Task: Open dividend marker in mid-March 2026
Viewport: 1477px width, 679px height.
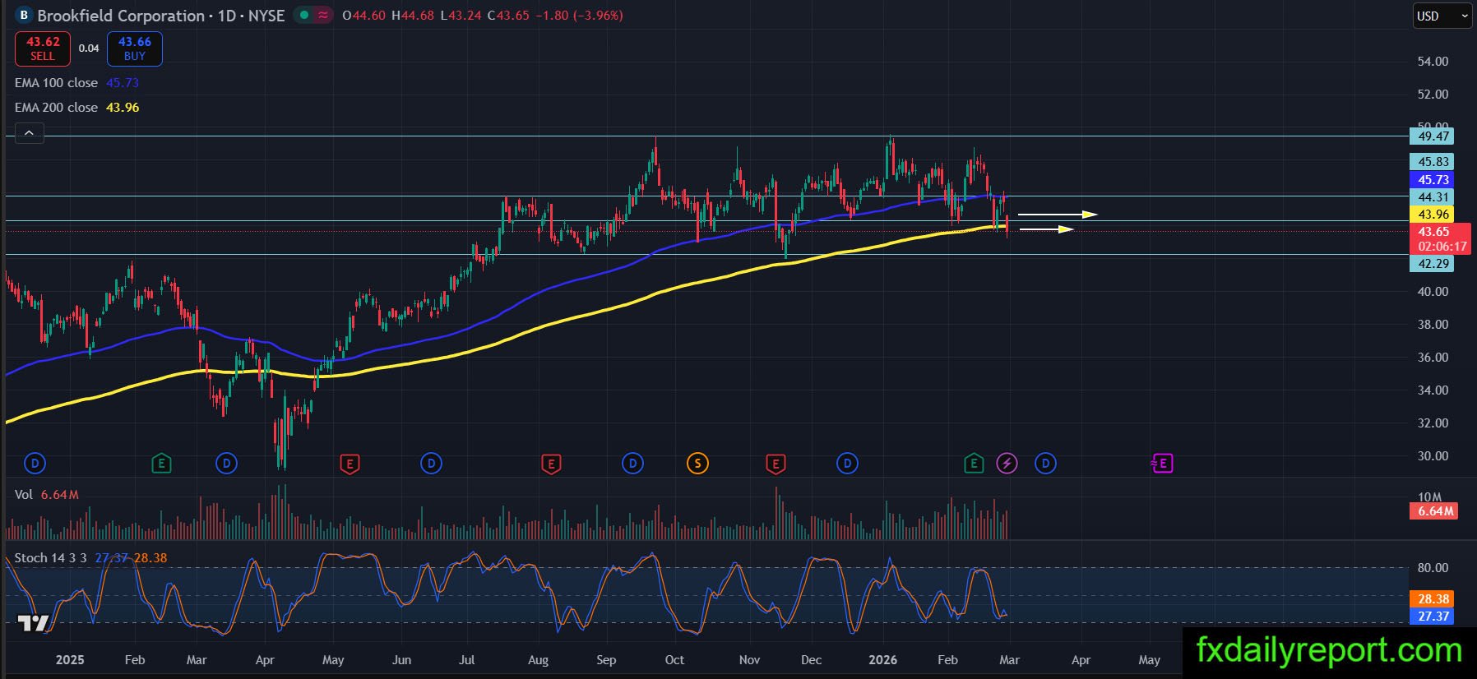Action: (1045, 464)
